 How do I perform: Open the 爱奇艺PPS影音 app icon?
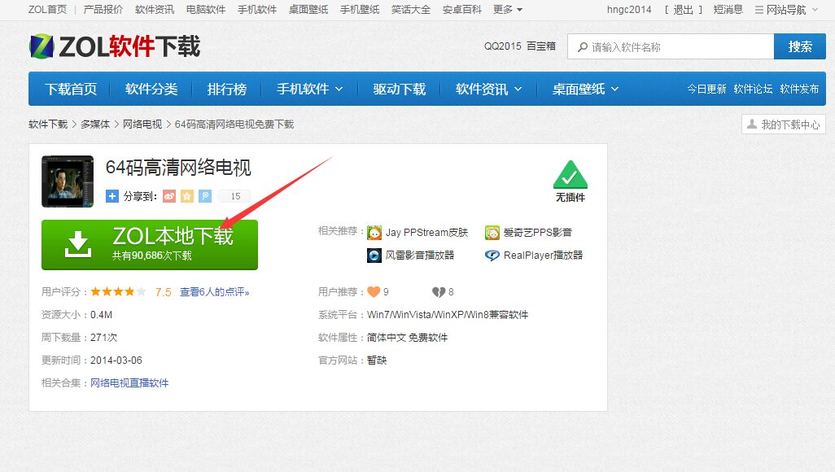point(492,232)
